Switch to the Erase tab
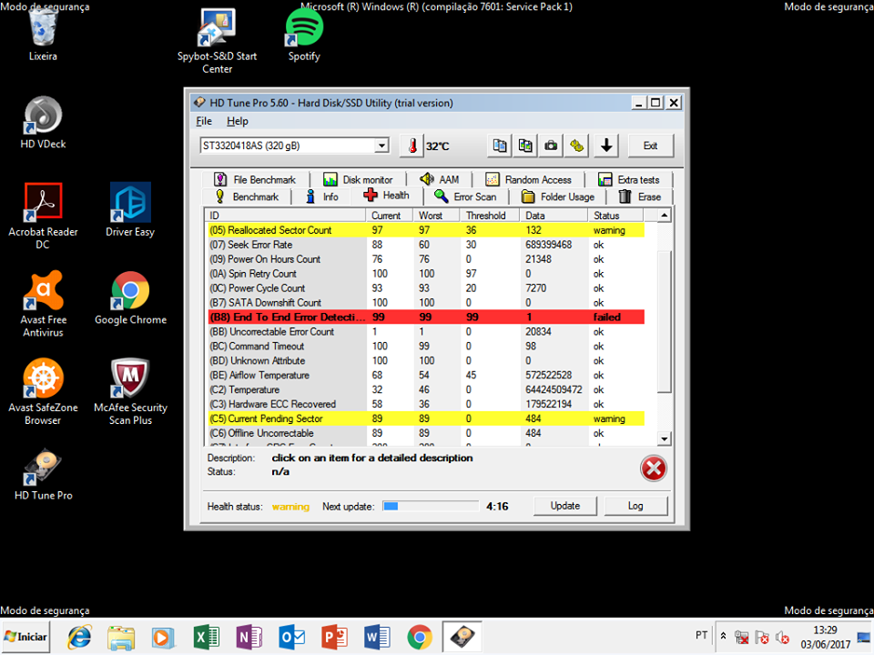The width and height of the screenshot is (874, 655). [x=640, y=196]
